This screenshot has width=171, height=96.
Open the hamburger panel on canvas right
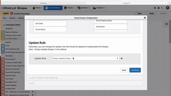point(166,24)
